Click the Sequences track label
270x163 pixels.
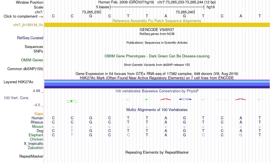(x=34, y=47)
